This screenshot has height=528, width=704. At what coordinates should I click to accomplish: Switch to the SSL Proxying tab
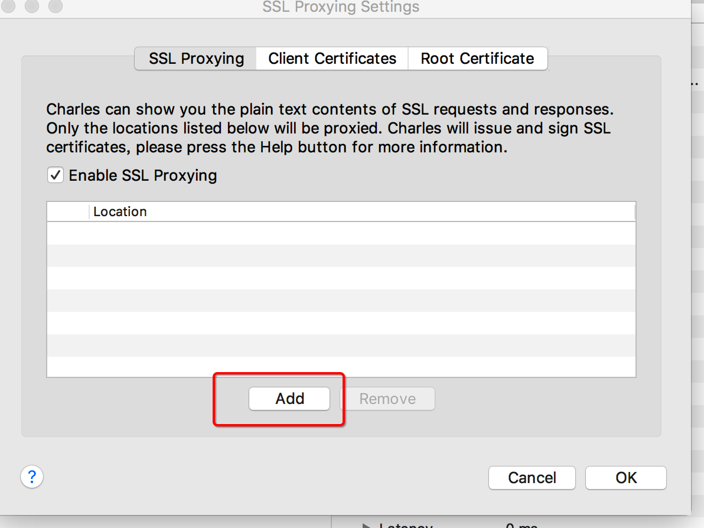point(195,59)
